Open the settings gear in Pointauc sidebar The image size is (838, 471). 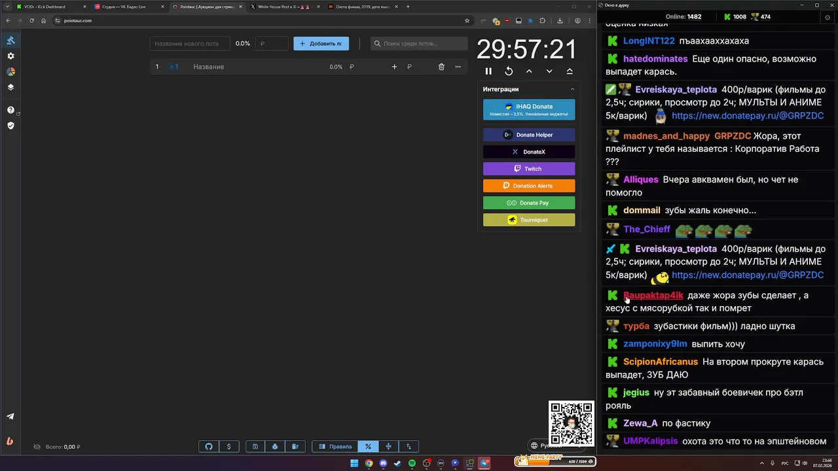coord(10,56)
